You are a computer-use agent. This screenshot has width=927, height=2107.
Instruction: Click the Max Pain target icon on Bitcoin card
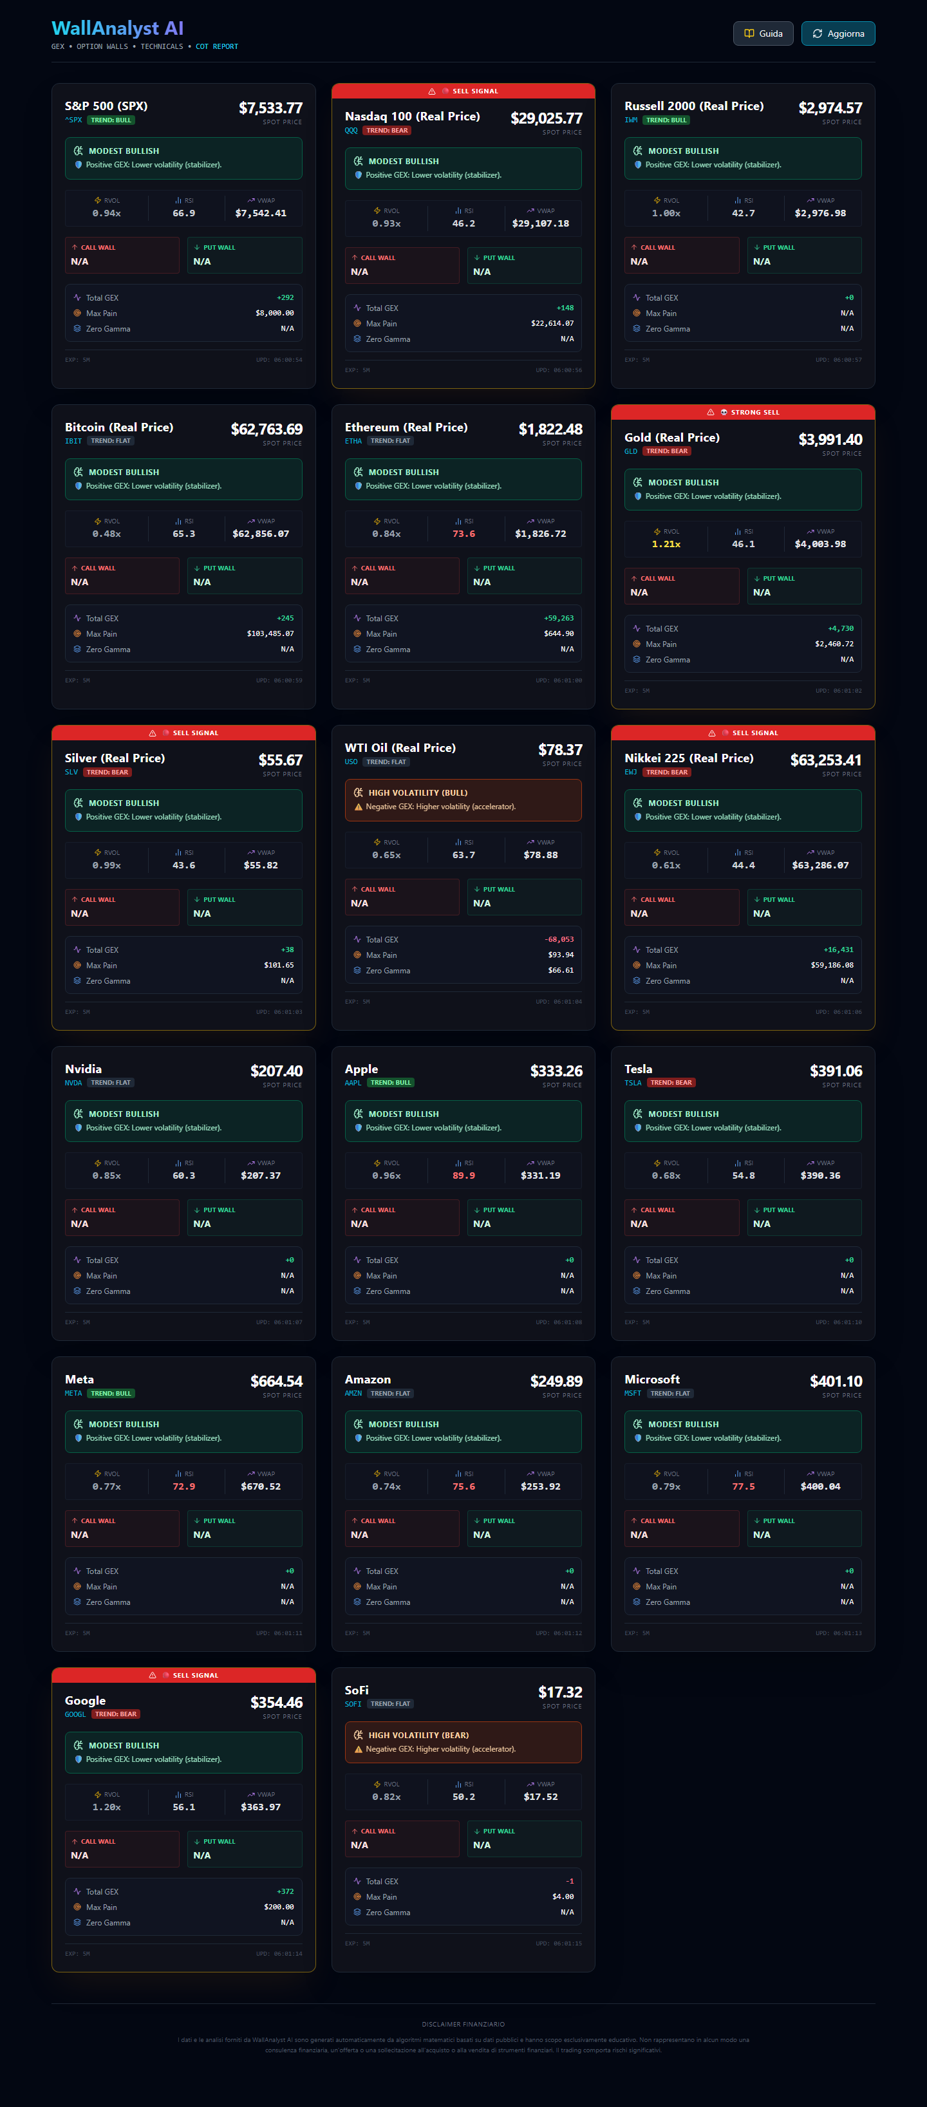coord(77,634)
